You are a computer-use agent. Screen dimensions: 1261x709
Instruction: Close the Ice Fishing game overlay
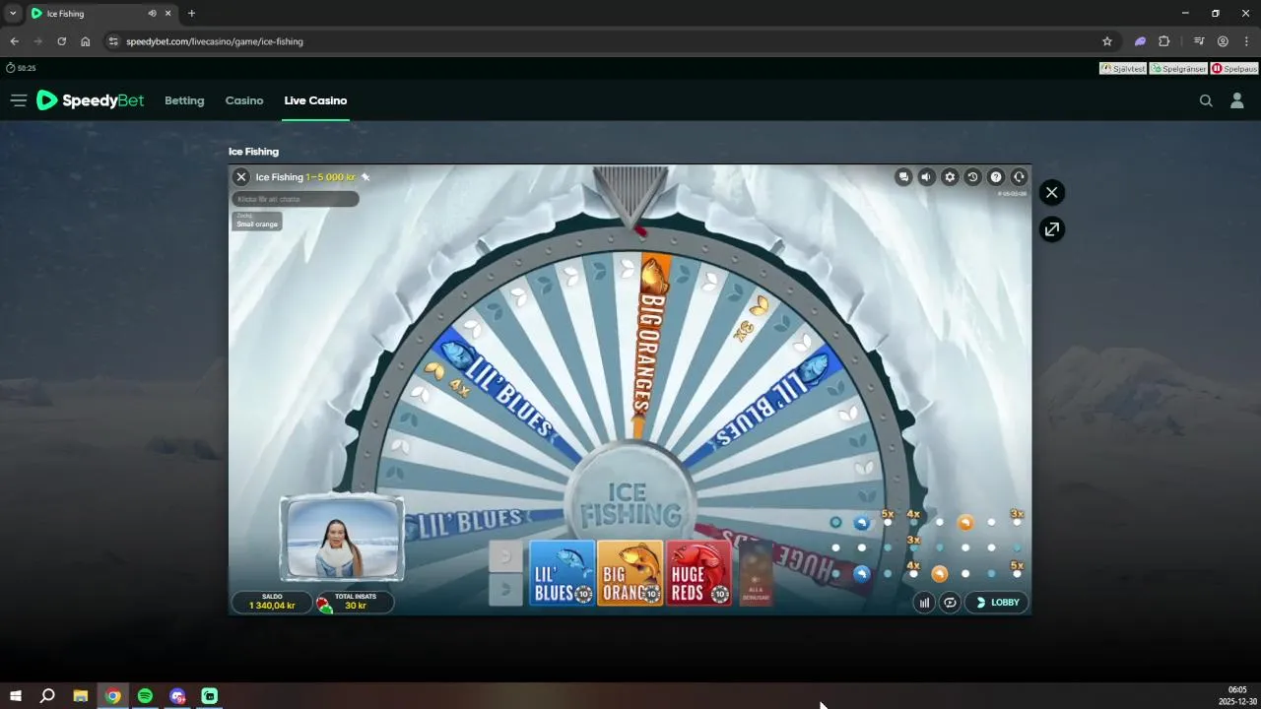[x=1052, y=192]
